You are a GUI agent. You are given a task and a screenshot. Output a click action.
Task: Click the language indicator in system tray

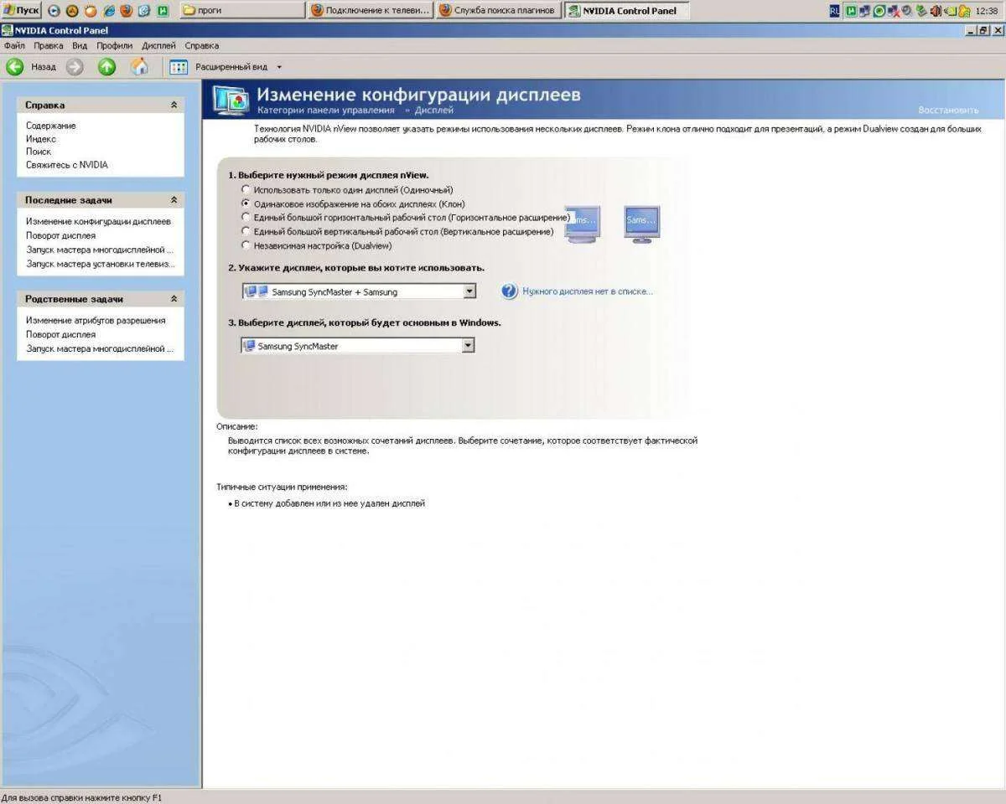point(834,11)
